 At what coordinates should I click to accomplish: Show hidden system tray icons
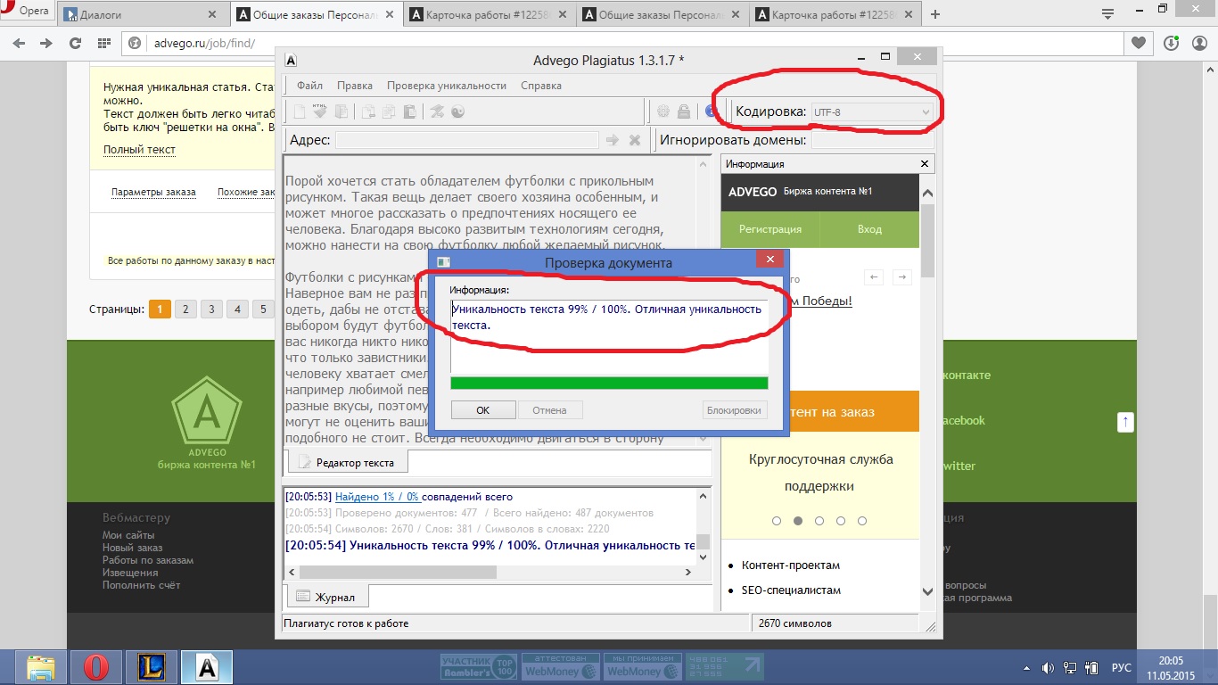tap(1027, 667)
